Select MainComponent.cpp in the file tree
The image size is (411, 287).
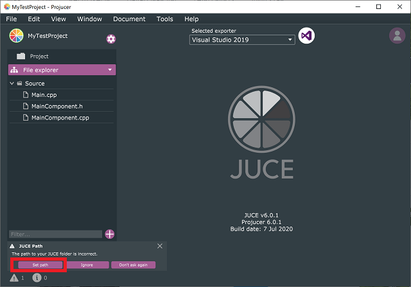62,117
